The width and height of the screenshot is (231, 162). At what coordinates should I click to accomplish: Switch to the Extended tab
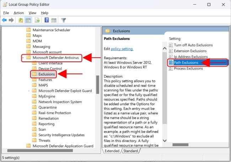pos(112,151)
